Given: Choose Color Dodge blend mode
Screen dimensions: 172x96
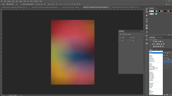Looking at the screenshot, I should (156, 67).
